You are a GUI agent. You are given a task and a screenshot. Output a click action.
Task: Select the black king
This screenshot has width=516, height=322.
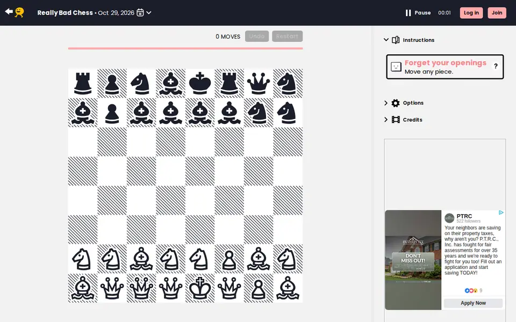point(200,84)
